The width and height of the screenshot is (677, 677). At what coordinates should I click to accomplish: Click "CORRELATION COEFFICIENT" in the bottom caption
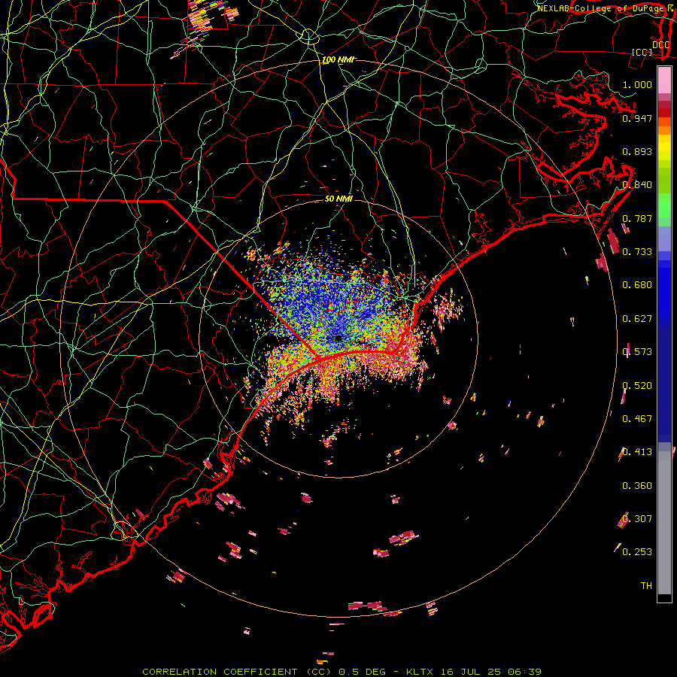(220, 672)
